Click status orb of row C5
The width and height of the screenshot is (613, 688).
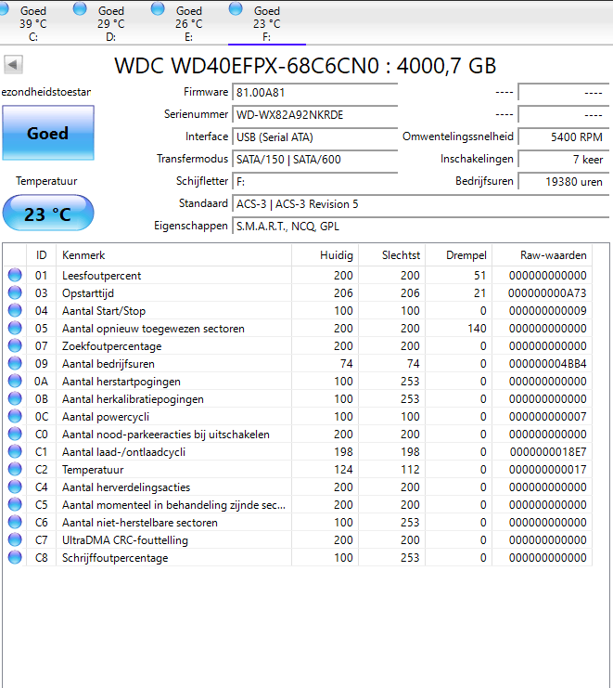pyautogui.click(x=15, y=504)
